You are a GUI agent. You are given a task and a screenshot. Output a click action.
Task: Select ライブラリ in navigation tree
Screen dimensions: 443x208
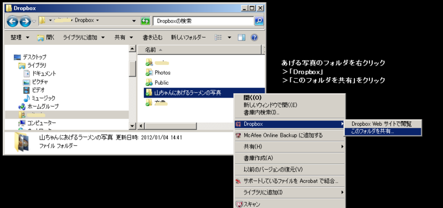click(x=32, y=65)
